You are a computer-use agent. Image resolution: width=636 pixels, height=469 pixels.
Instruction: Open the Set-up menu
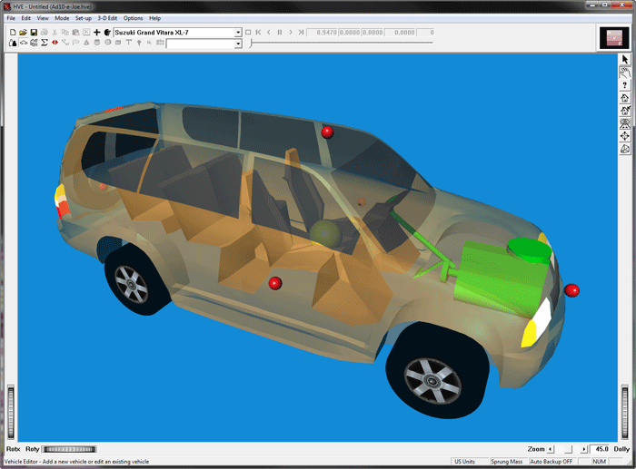click(84, 18)
